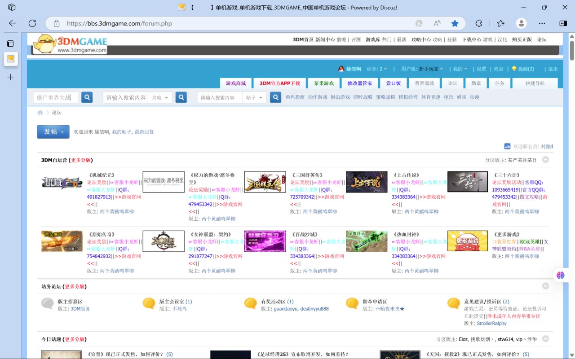Expand the 我的 dropdown menu

[460, 69]
